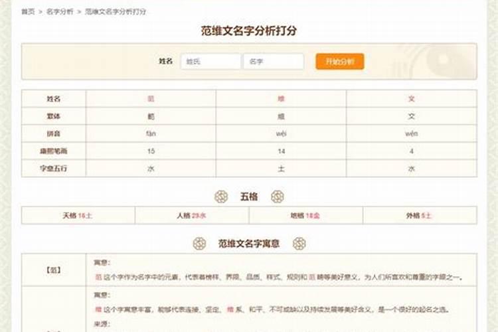Image resolution: width=498 pixels, height=332 pixels.
Task: Select the red character 范 in the 姓名 row
Action: coord(151,99)
